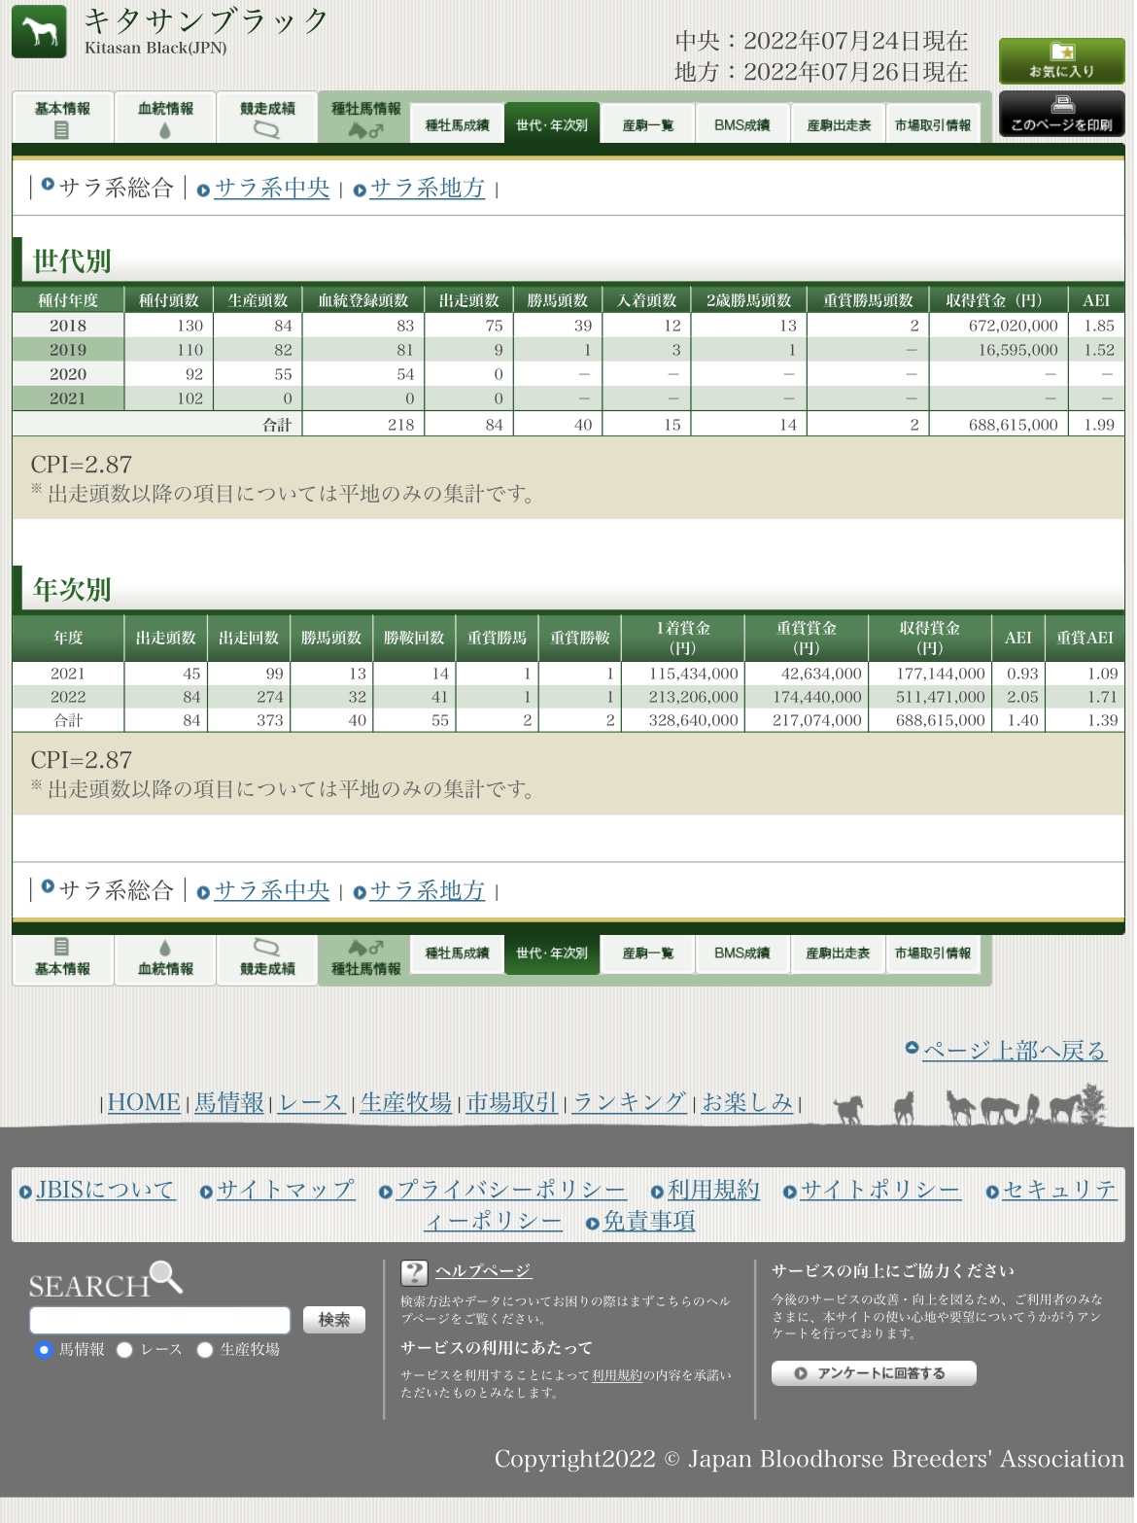Switch to top 種牡馬成績 sub-tab
The width and height of the screenshot is (1137, 1523).
pos(457,124)
